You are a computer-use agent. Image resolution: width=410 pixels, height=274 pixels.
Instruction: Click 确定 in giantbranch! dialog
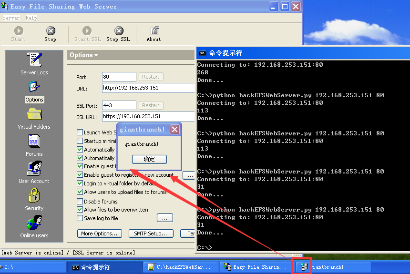149,159
